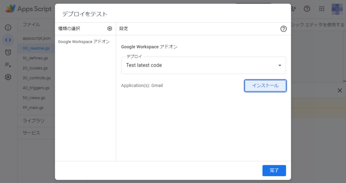
Task: Click the Google Workspace アドオン settings heading
Action: 149,47
